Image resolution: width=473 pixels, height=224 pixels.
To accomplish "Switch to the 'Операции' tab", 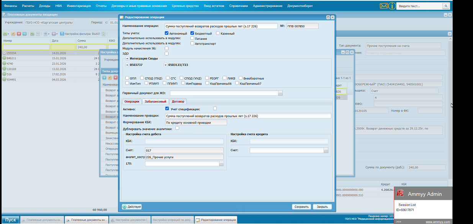I will 132,101.
